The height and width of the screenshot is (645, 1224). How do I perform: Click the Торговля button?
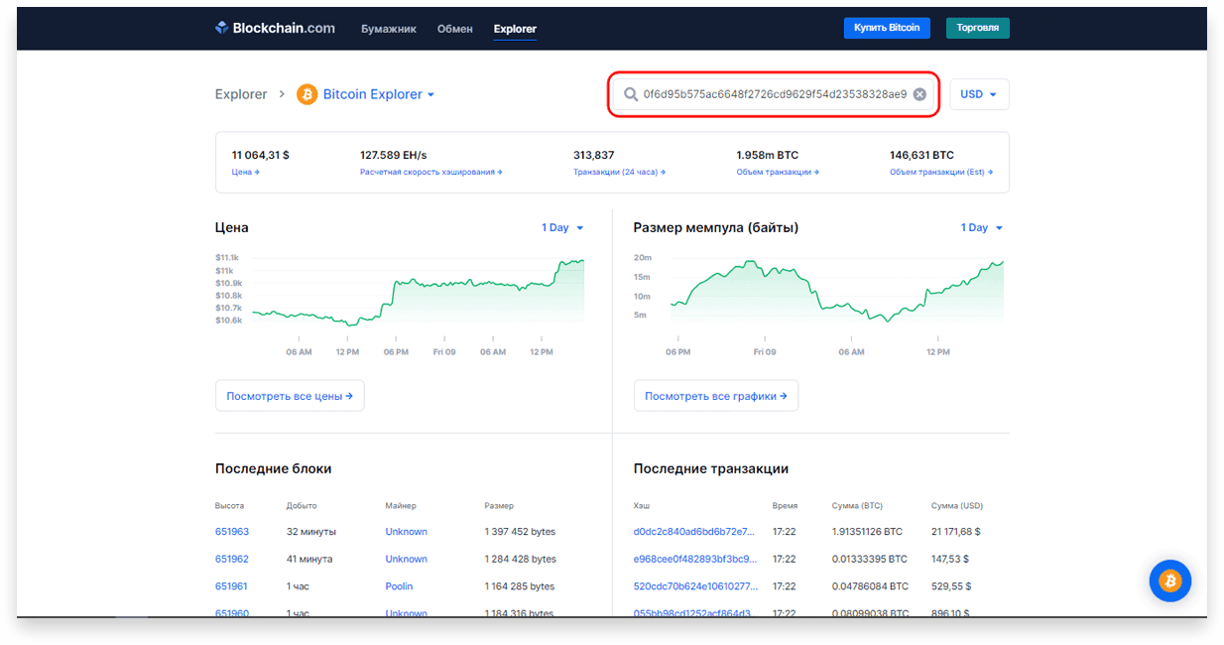[978, 28]
